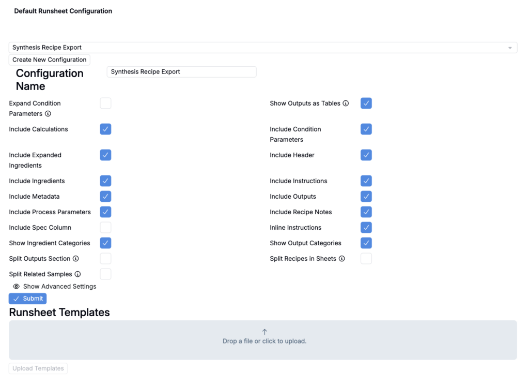Click info icon beside Split Outputs Section

click(x=75, y=259)
